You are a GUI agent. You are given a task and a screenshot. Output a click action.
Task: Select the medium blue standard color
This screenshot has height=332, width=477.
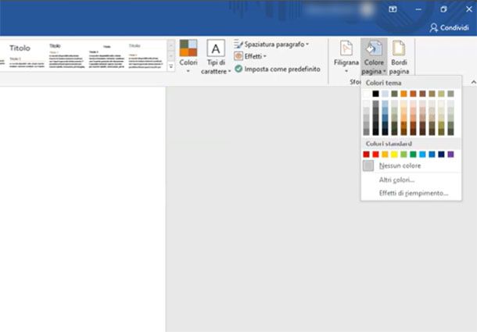(x=432, y=155)
